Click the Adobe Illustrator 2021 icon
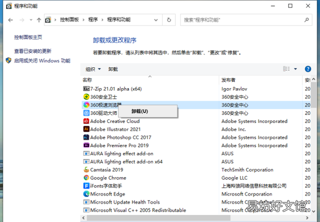Screen dimensions: 320x222 [x=86, y=129]
